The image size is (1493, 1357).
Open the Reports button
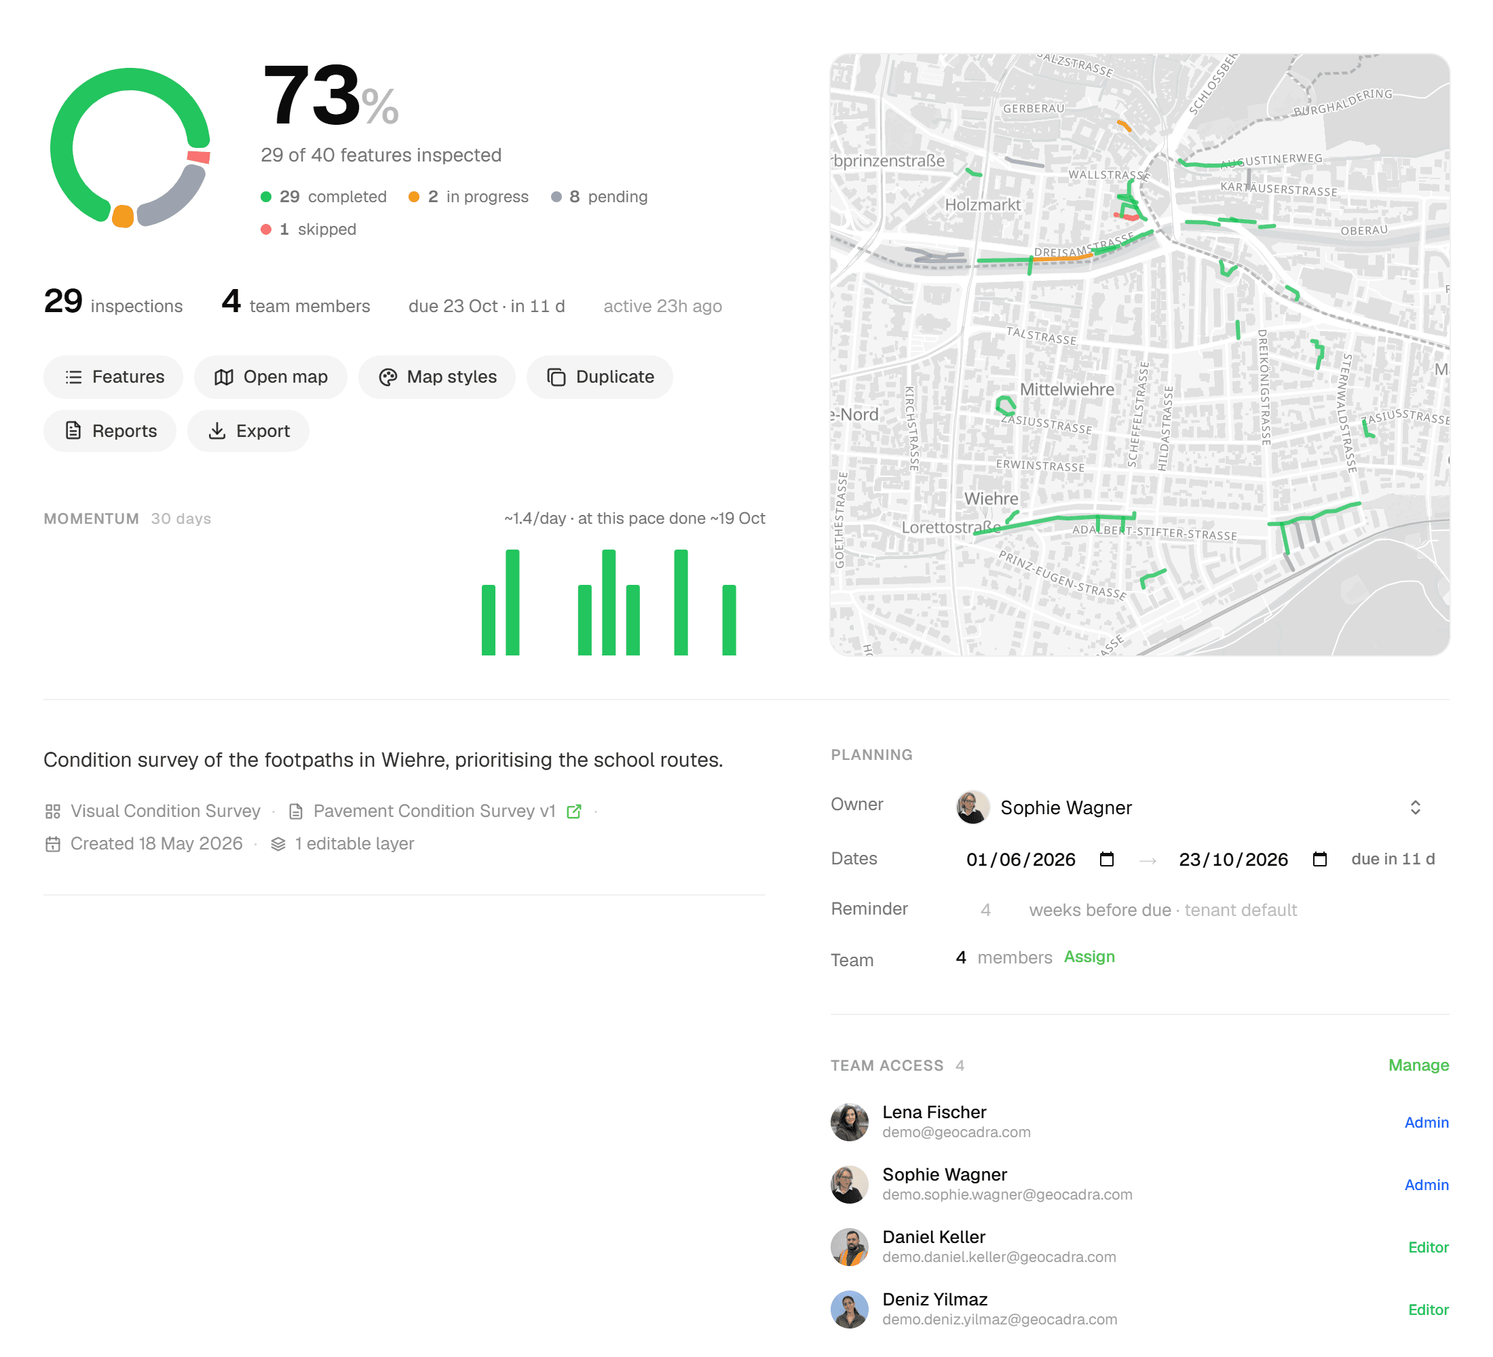(110, 431)
